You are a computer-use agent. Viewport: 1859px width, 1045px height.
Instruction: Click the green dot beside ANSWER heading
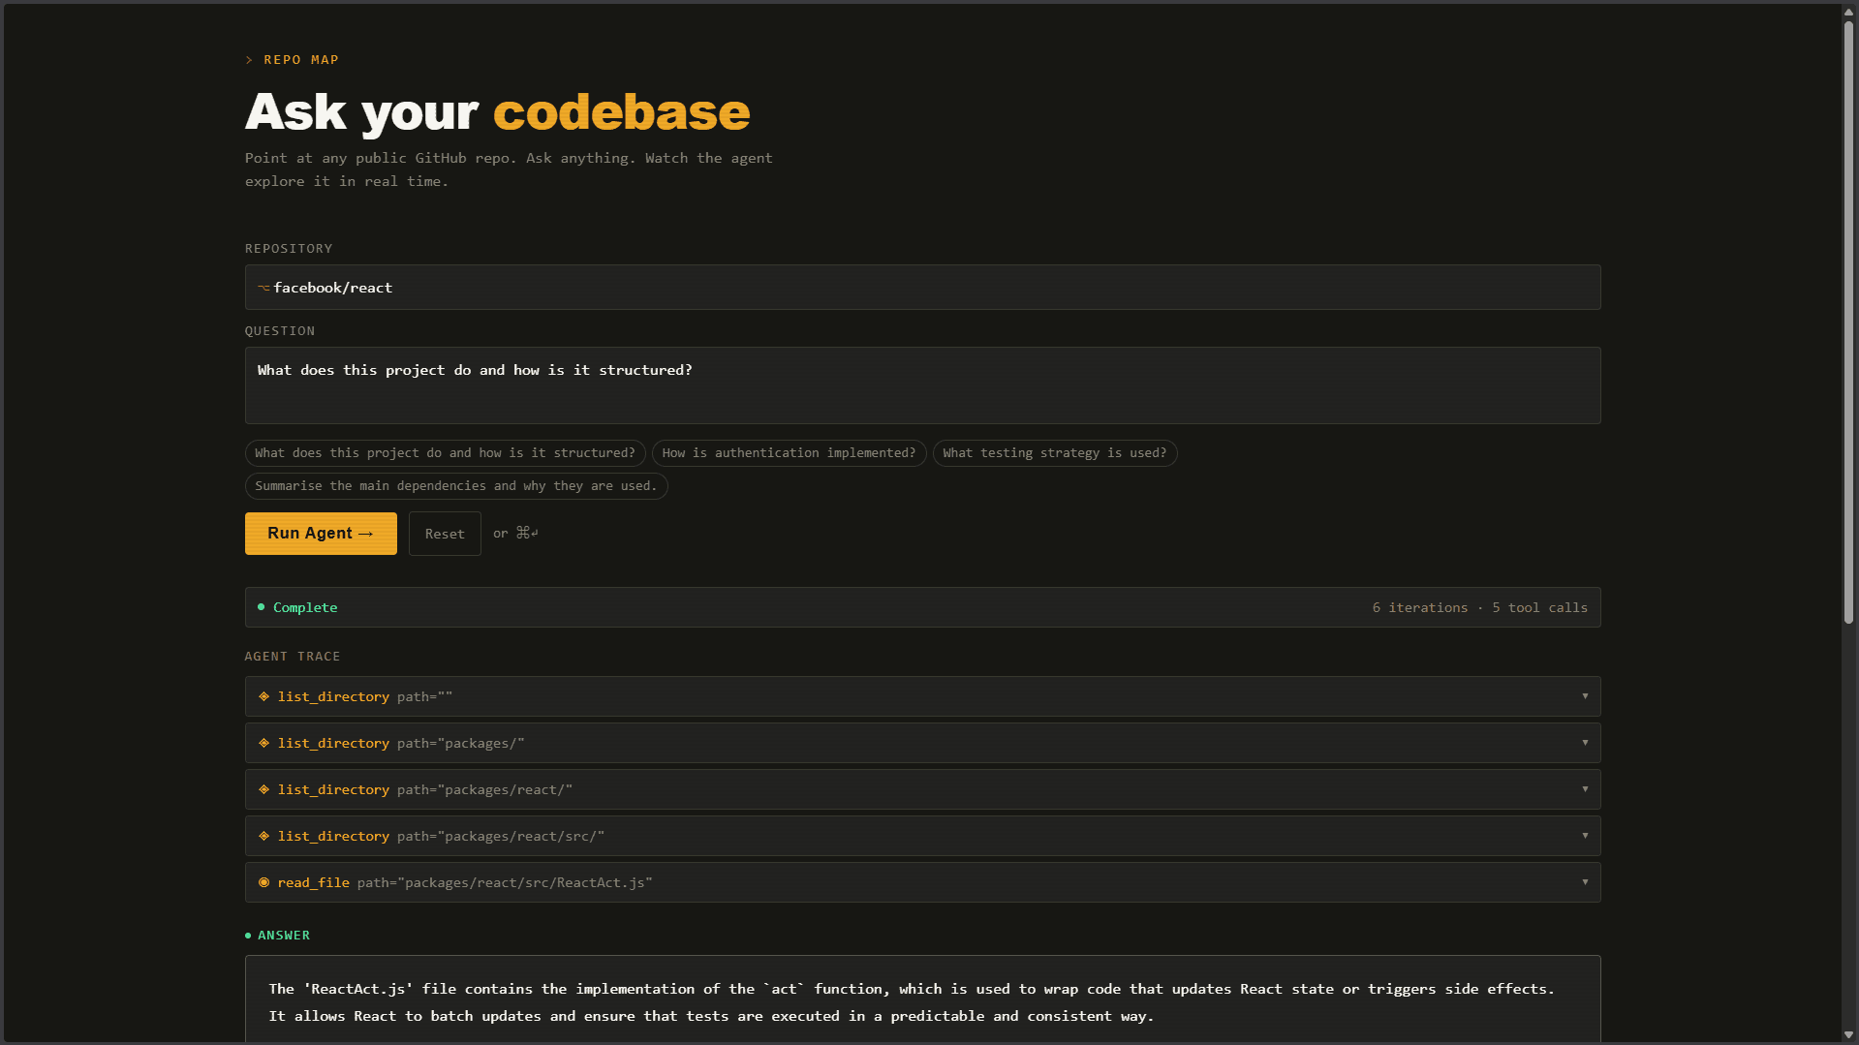248,936
